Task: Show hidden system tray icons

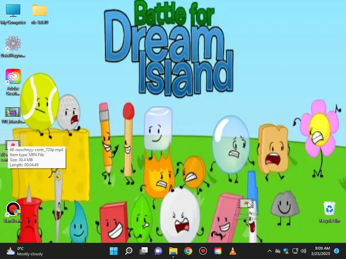Action: pyautogui.click(x=269, y=251)
